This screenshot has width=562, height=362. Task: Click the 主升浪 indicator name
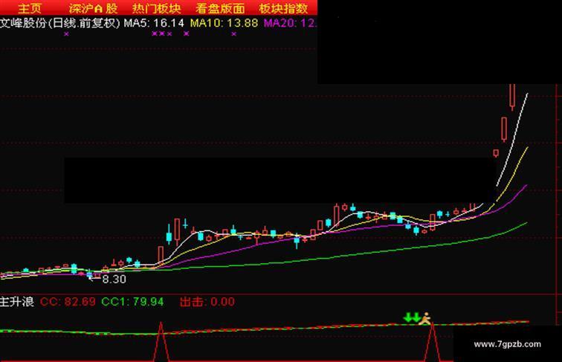pos(17,302)
